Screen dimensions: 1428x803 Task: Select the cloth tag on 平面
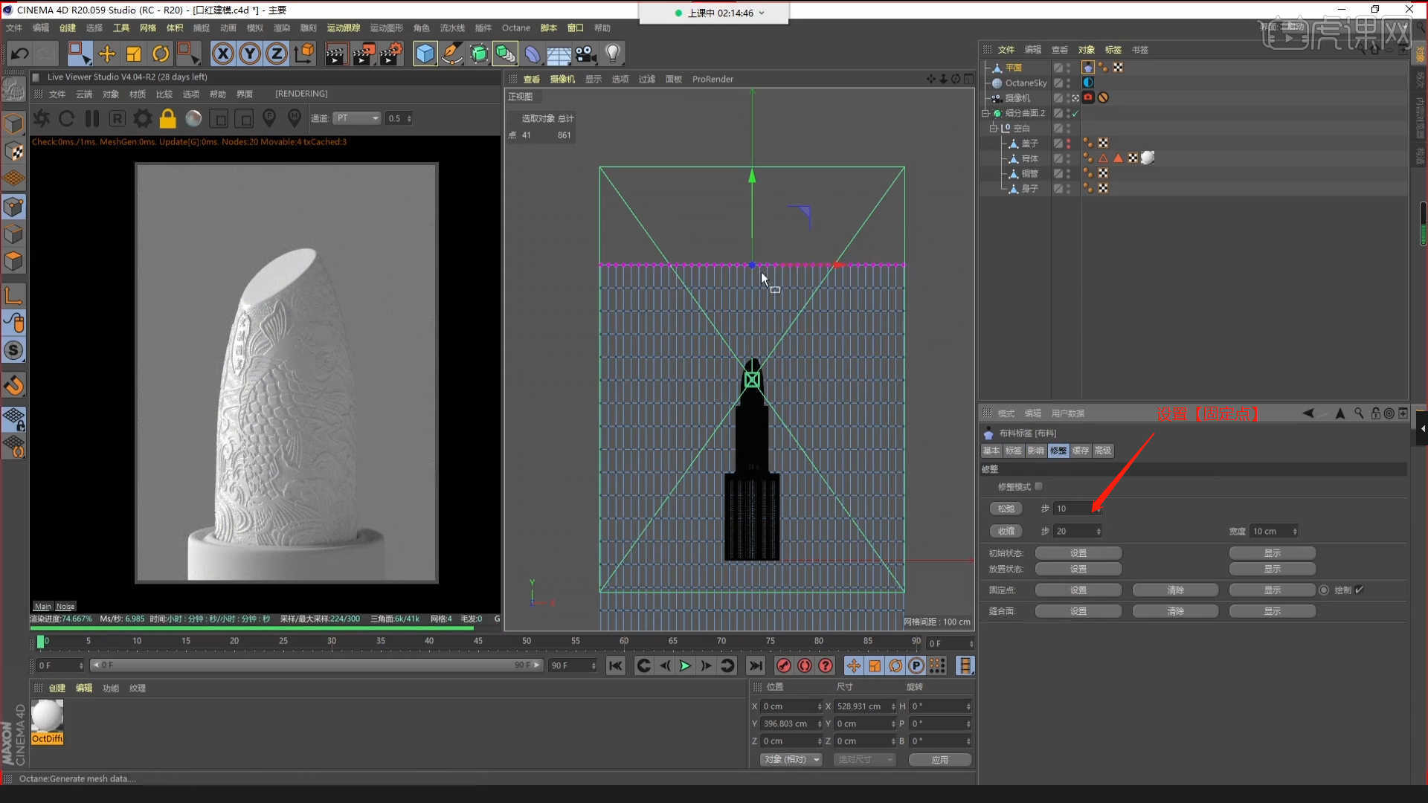(x=1088, y=68)
